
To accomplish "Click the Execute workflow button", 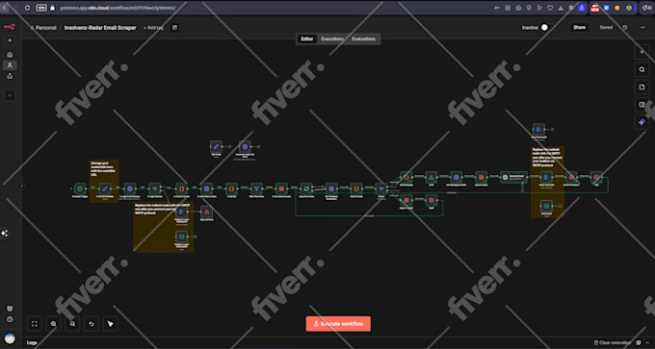I will tap(338, 324).
